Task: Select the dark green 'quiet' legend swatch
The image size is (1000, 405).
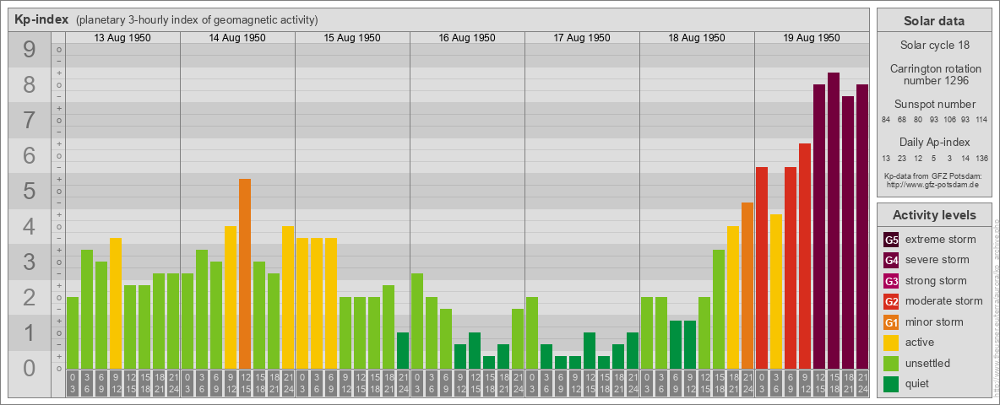Action: pyautogui.click(x=891, y=383)
